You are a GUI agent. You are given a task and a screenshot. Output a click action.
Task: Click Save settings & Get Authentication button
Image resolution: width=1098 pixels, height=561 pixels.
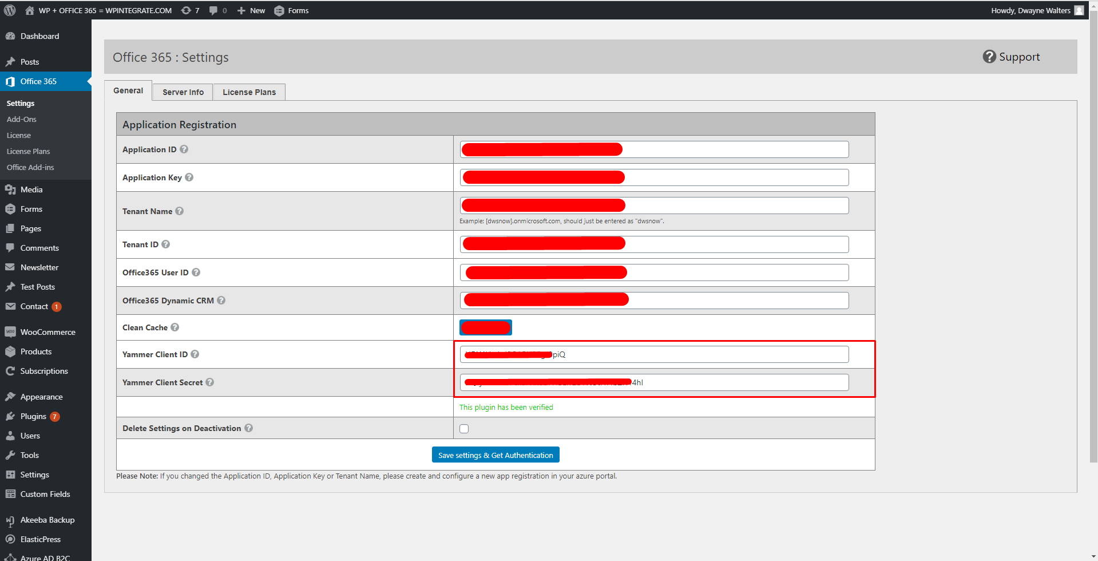496,455
